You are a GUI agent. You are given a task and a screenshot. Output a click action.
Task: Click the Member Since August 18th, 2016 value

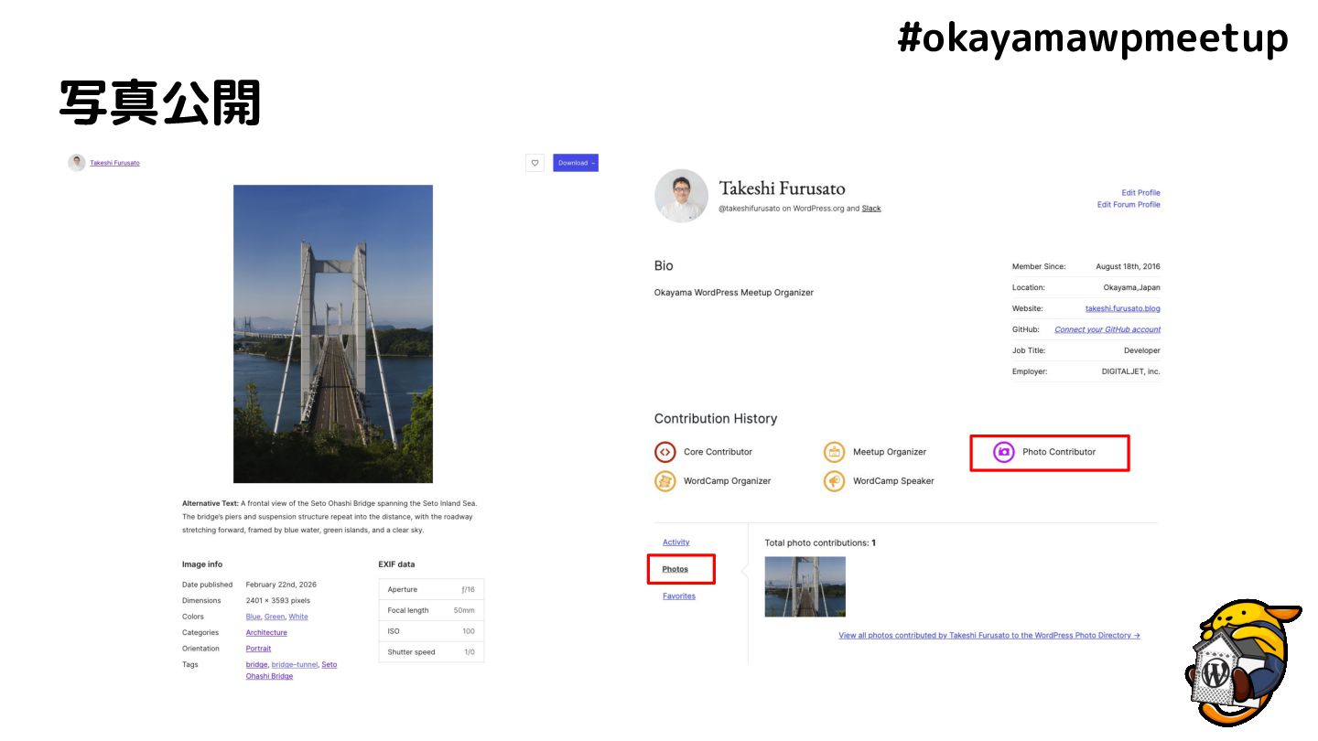point(1128,266)
